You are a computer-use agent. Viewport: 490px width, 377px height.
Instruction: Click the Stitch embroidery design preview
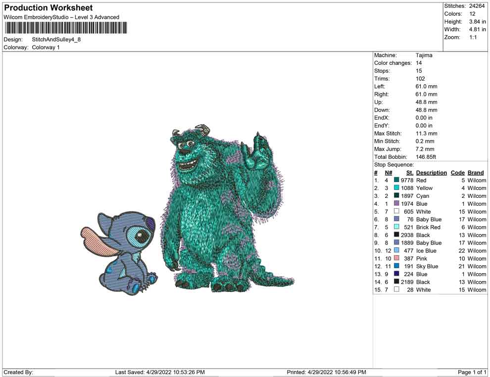point(119,253)
